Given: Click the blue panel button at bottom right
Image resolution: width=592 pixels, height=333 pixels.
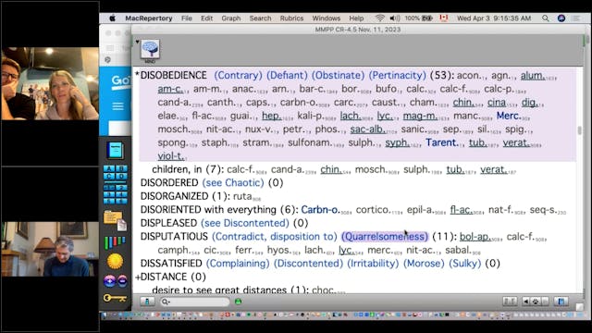Looking at the screenshot, I should coord(561,302).
